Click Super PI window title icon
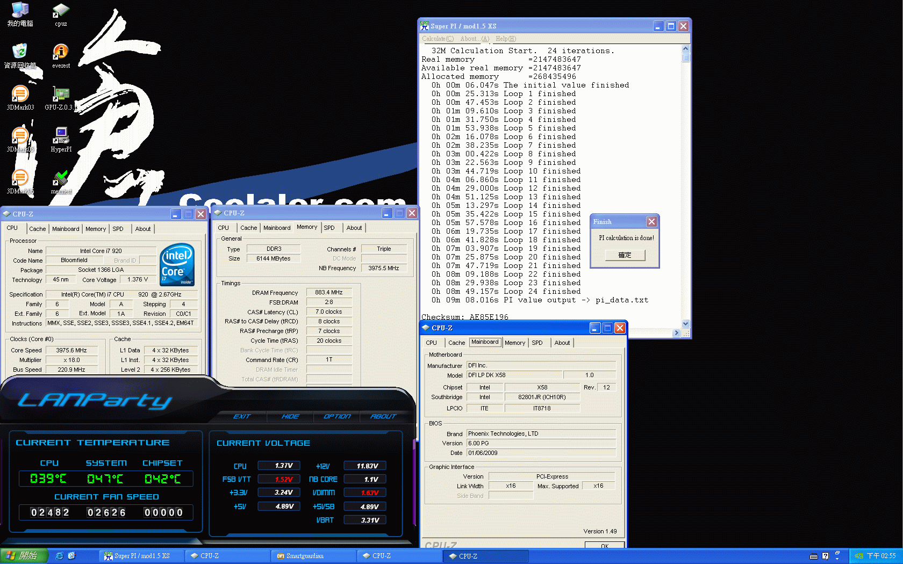 coord(425,26)
